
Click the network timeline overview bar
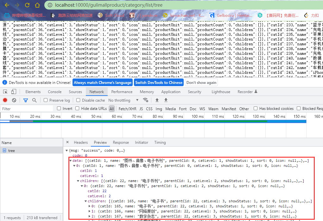(x=153, y=122)
